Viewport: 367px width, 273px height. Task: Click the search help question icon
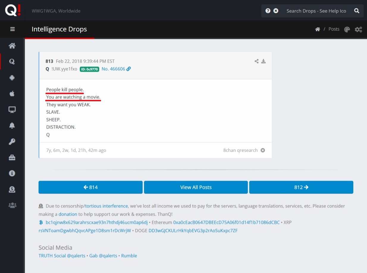[268, 11]
